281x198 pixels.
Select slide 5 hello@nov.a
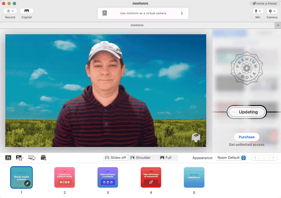(x=194, y=177)
